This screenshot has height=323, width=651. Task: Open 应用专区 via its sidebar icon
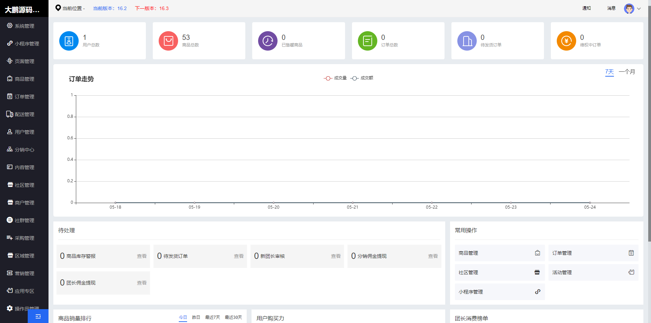tap(9, 291)
